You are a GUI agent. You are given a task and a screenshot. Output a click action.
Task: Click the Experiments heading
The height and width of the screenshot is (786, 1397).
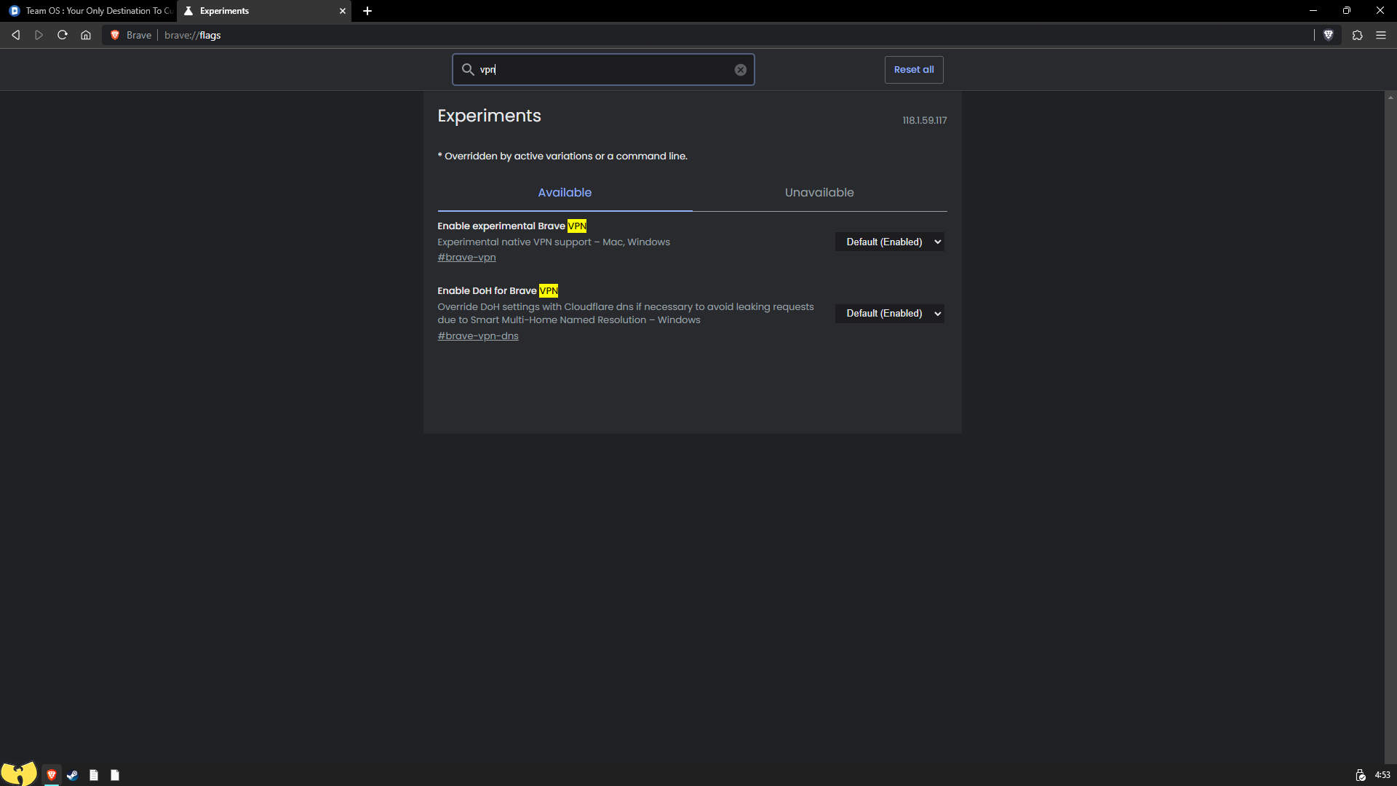pos(489,116)
